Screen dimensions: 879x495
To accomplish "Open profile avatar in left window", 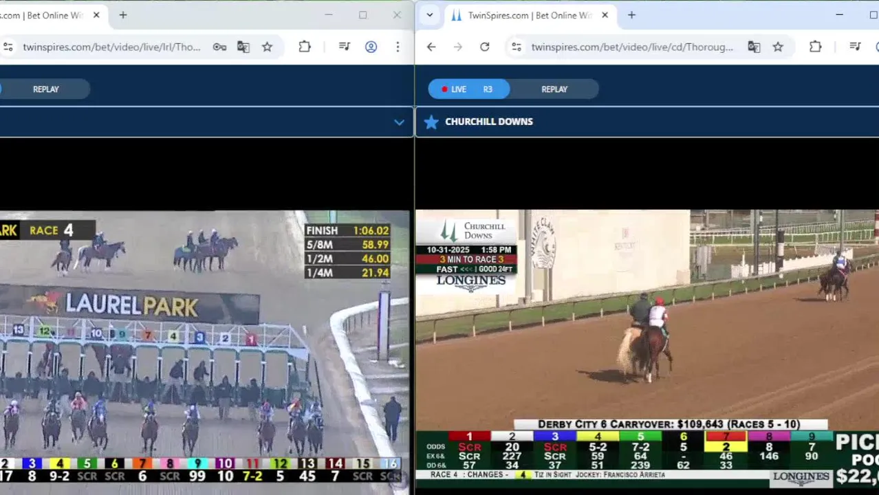I will (371, 47).
